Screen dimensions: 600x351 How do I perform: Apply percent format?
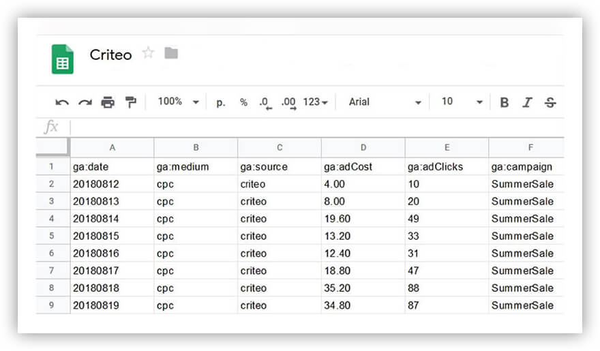[x=243, y=102]
